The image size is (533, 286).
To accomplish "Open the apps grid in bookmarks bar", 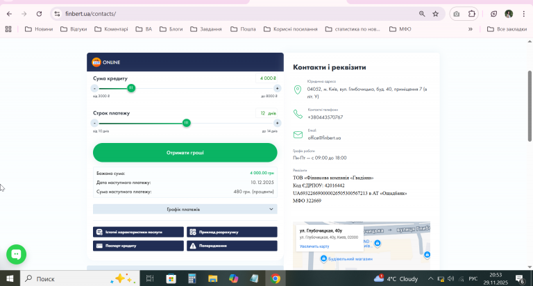I will pos(8,29).
